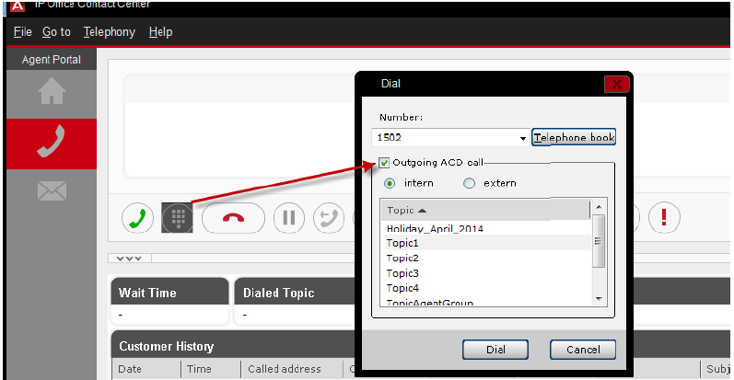The image size is (734, 380).
Task: Click the red exclamation alert button
Action: pyautogui.click(x=664, y=218)
